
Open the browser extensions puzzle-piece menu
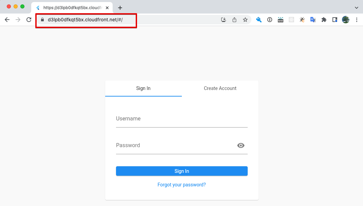point(324,20)
